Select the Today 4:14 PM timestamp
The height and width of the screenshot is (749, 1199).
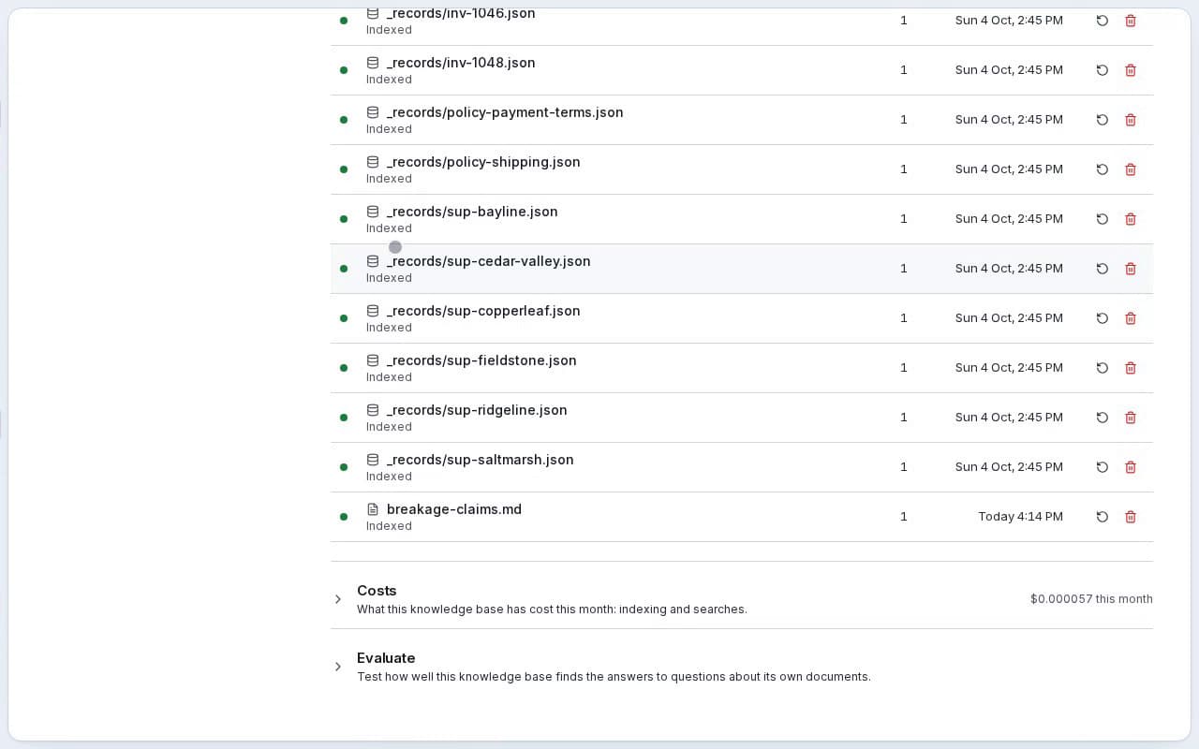coord(1020,517)
